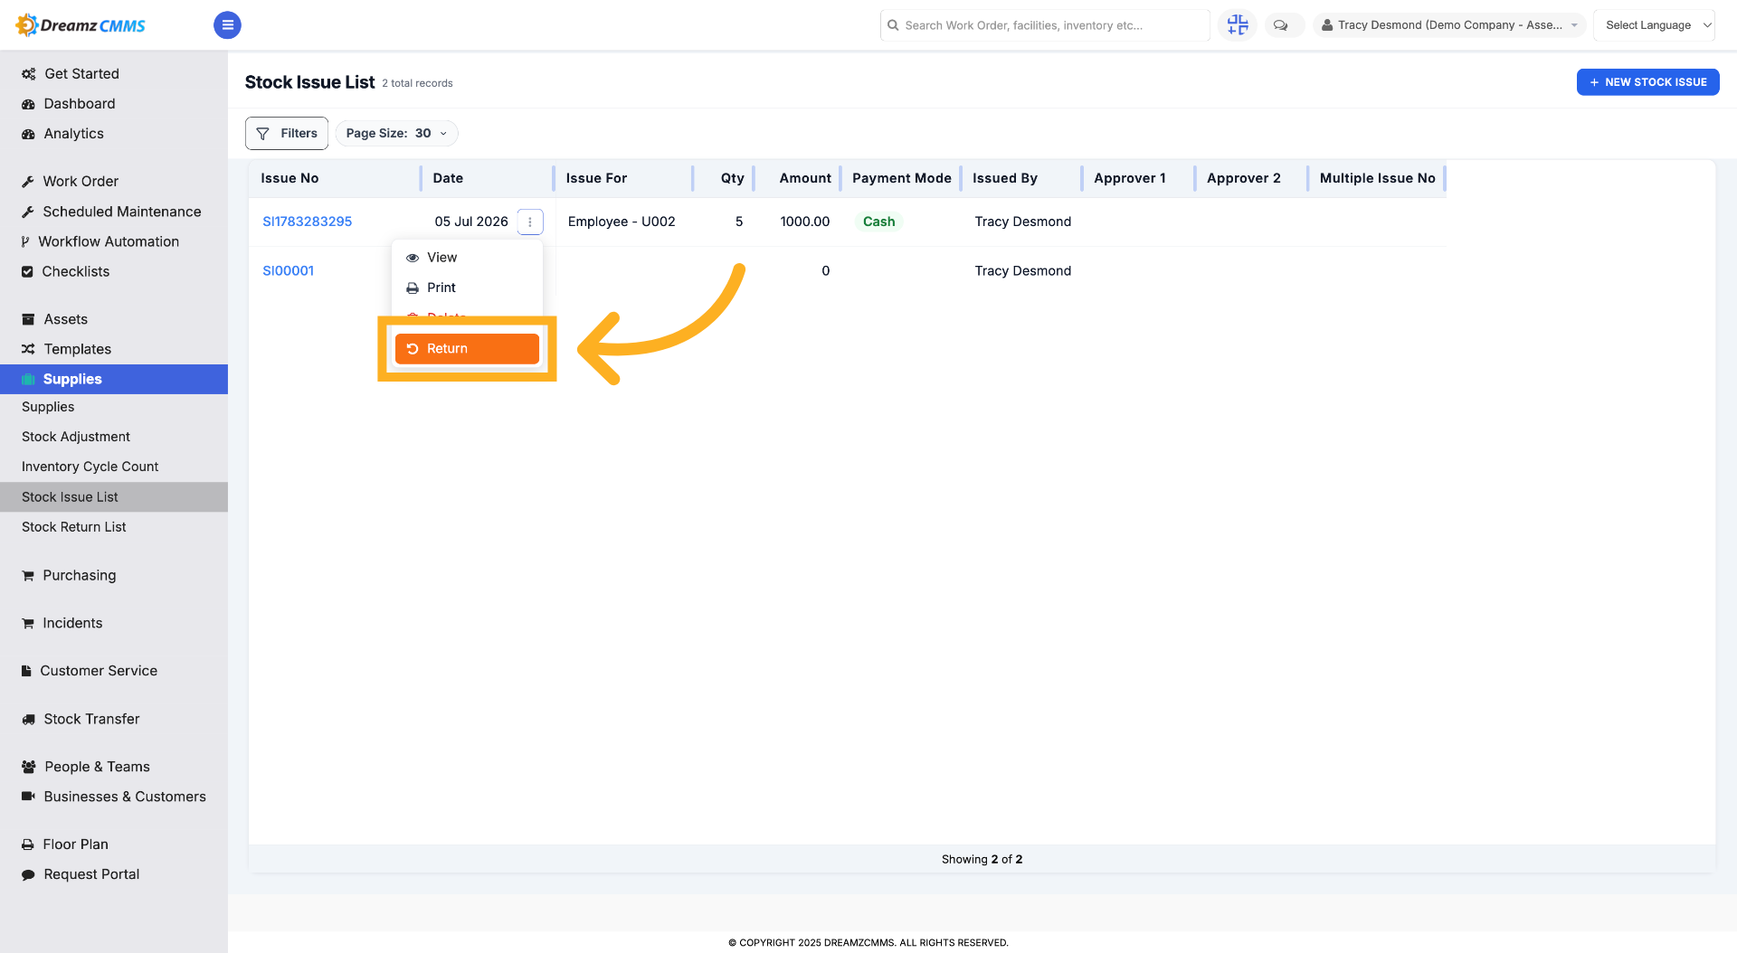This screenshot has width=1737, height=953.
Task: Open the chat messages icon
Action: (1281, 25)
